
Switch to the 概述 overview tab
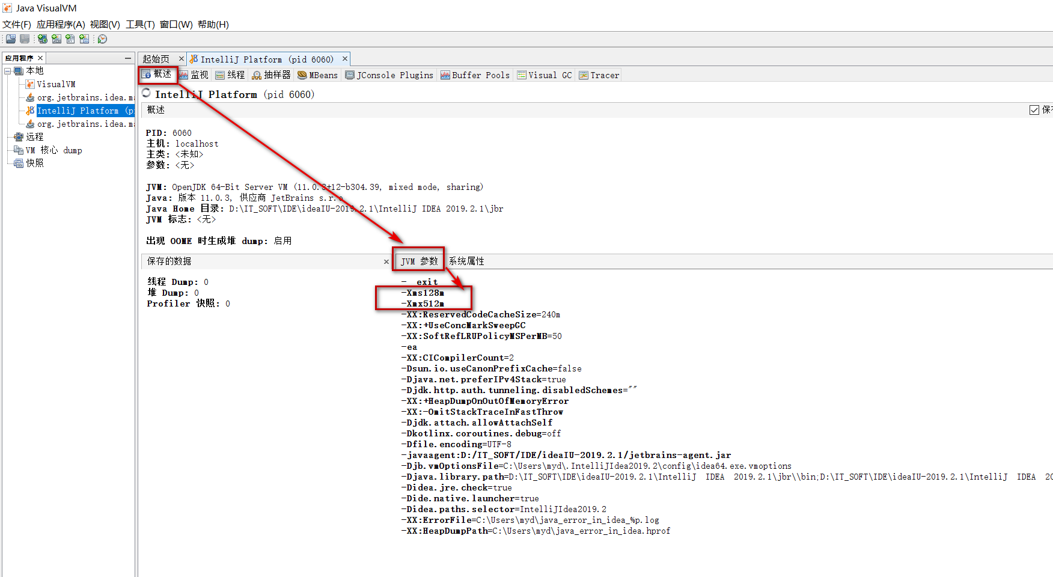point(157,75)
